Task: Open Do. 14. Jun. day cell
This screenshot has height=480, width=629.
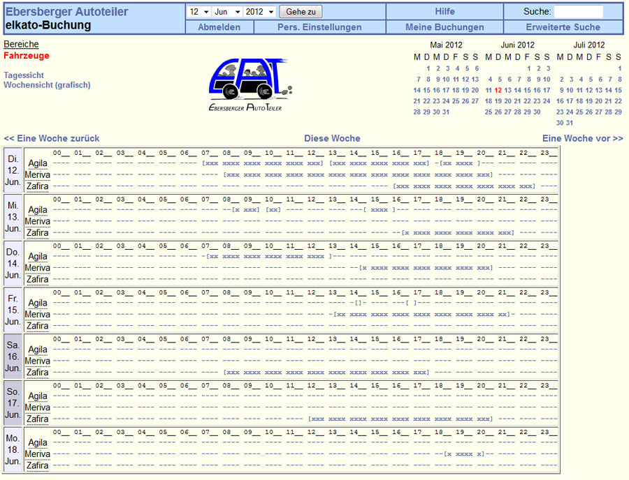Action: tap(13, 264)
